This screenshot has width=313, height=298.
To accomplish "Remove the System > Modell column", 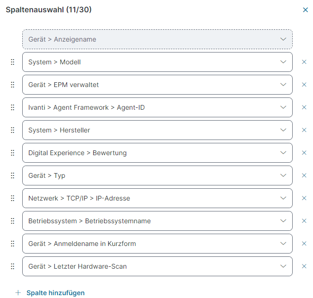I will pyautogui.click(x=304, y=62).
